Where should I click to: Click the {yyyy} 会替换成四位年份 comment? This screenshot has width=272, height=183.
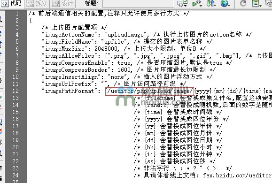pos(181,119)
